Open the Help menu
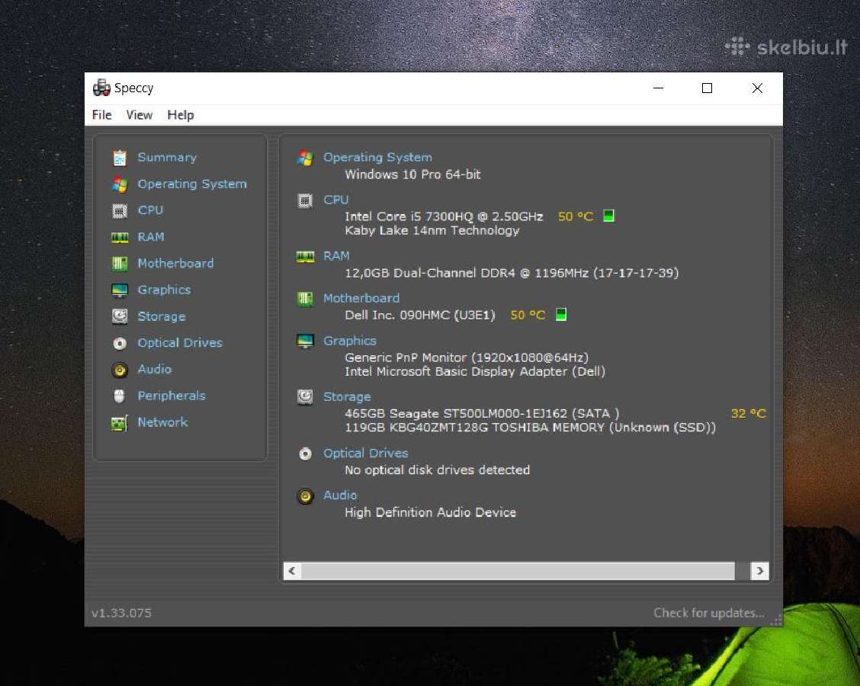This screenshot has width=860, height=686. (x=181, y=114)
